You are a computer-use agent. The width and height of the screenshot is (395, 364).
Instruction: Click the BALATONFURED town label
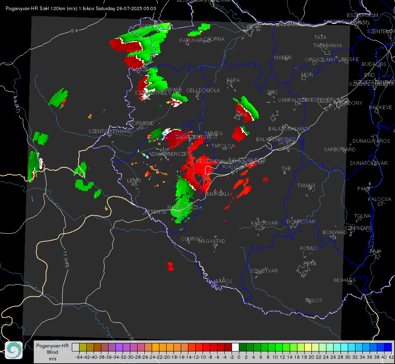(276, 139)
